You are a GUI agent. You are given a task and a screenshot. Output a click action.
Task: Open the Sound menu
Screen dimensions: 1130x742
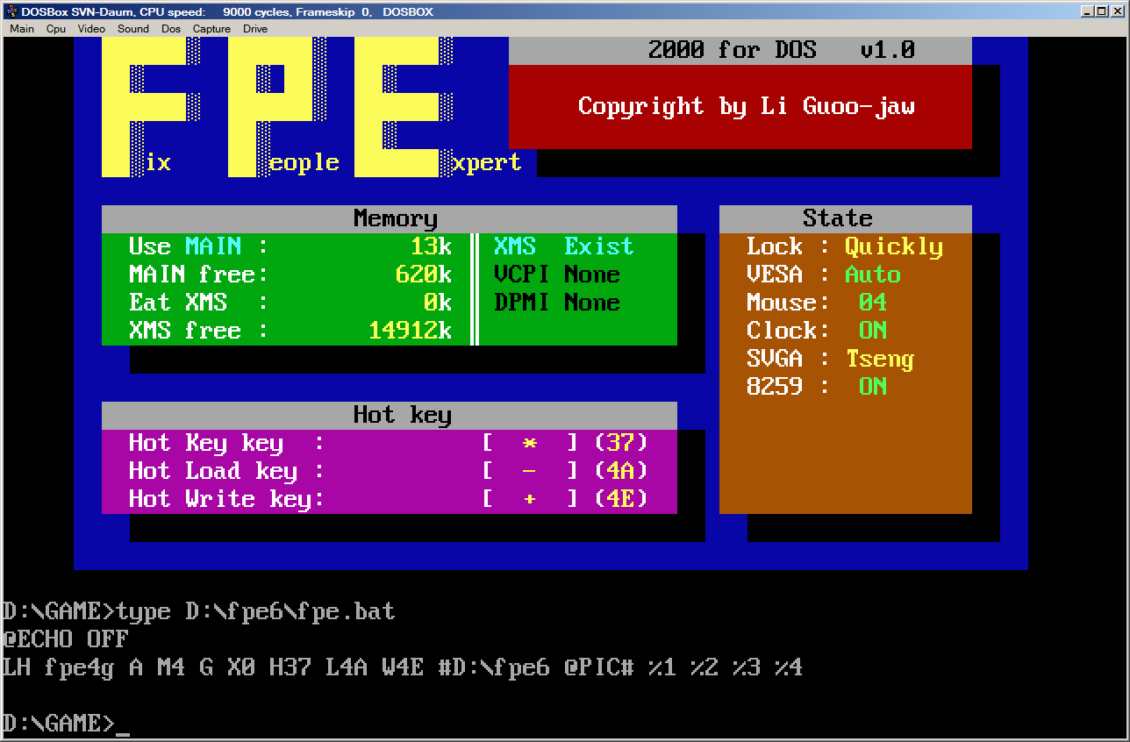coord(133,29)
